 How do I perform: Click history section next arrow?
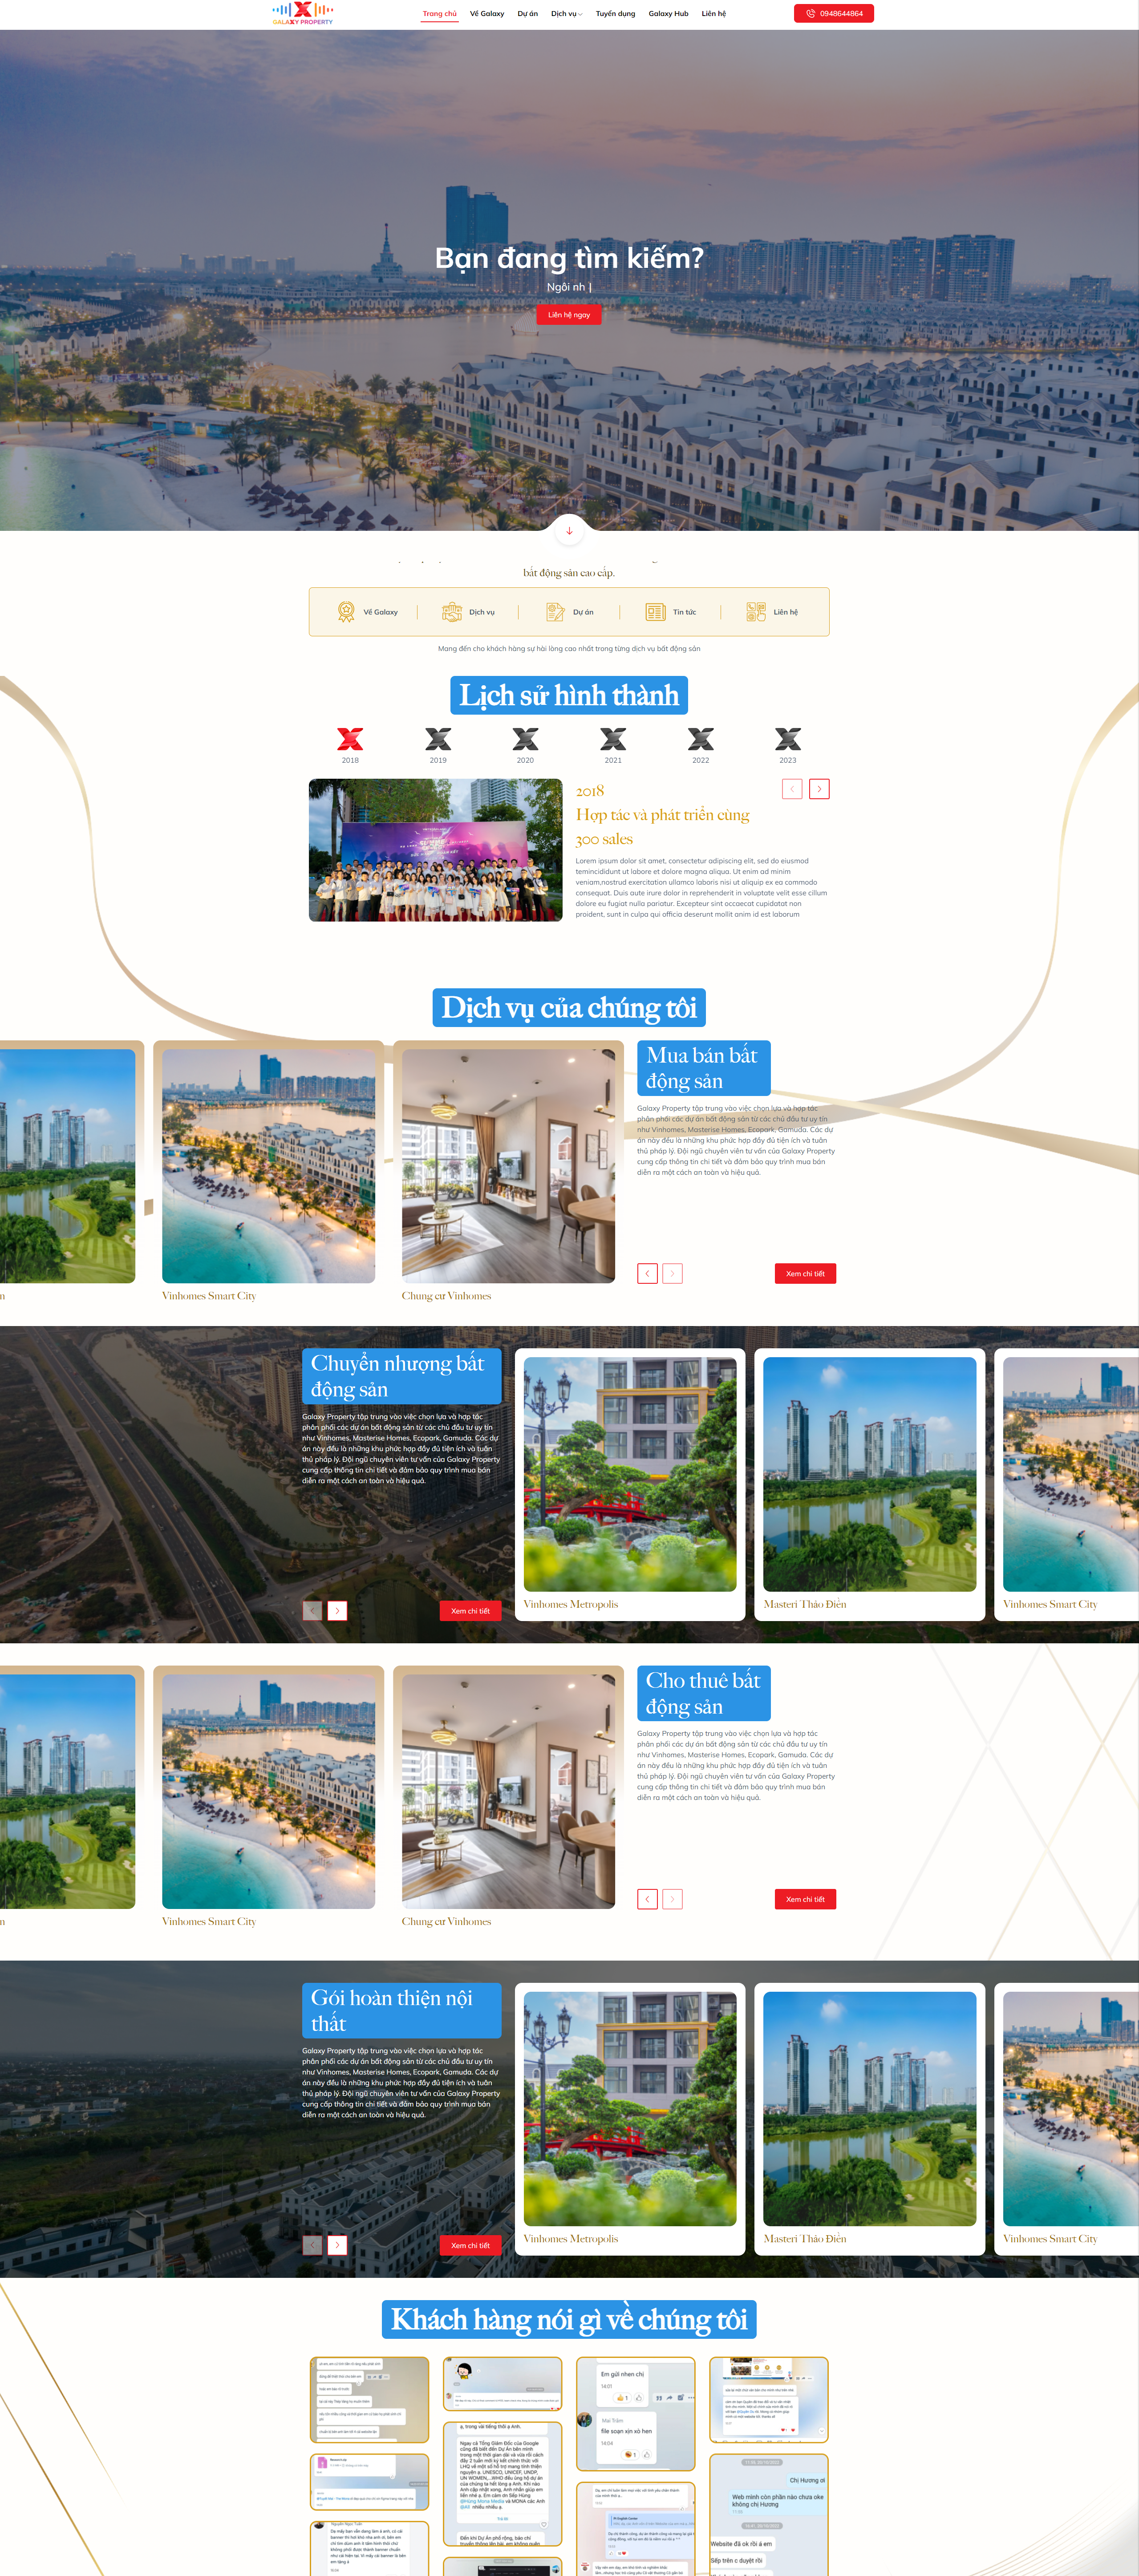tap(819, 789)
